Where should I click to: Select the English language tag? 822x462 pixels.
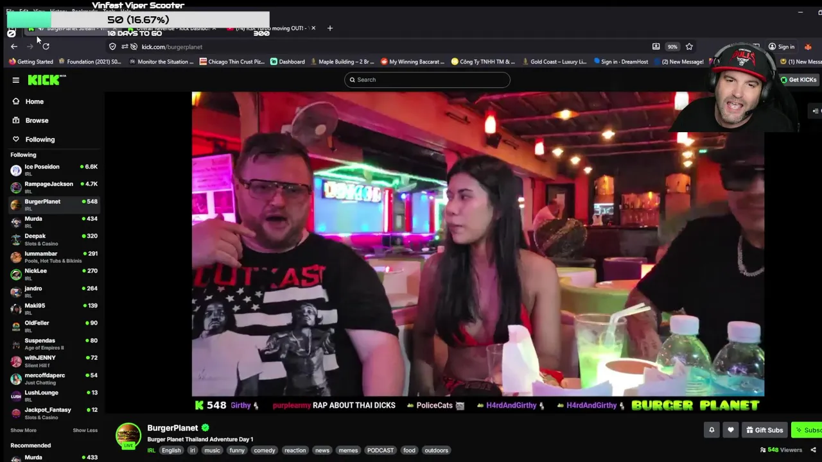point(171,450)
